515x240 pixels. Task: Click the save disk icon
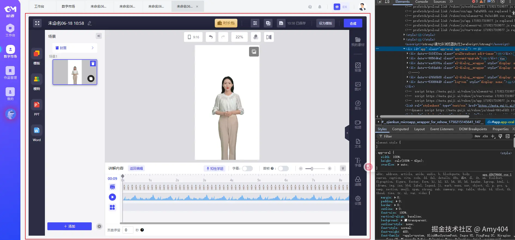[x=281, y=23]
